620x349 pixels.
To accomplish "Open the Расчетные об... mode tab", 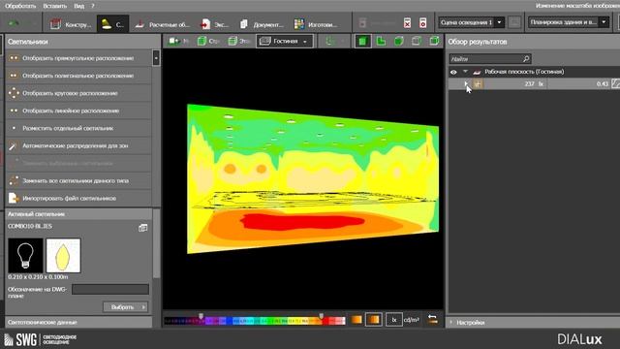I will pyautogui.click(x=162, y=24).
